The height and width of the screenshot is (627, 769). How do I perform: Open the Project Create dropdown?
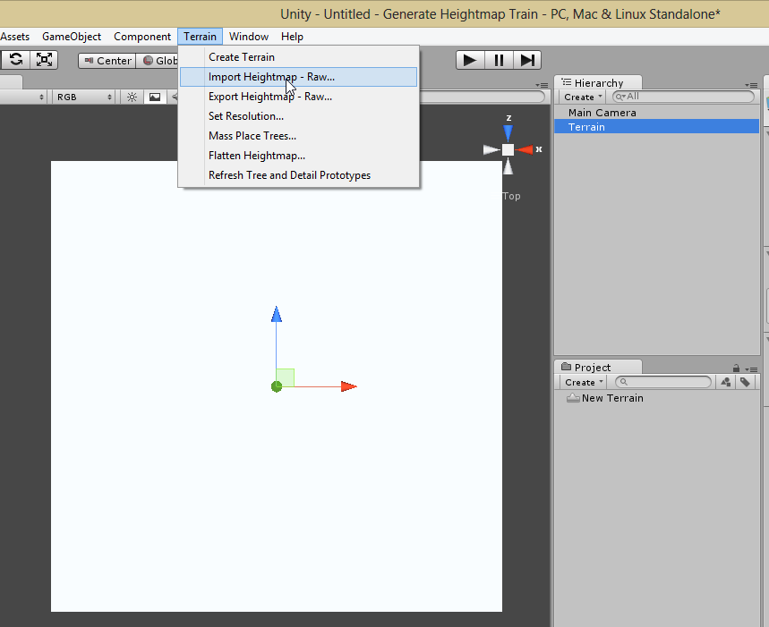(x=583, y=382)
